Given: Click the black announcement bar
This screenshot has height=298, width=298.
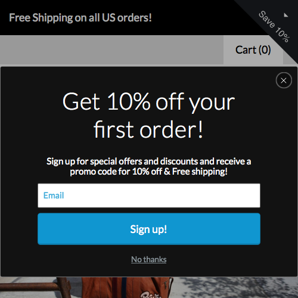Looking at the screenshot, I should [x=119, y=17].
